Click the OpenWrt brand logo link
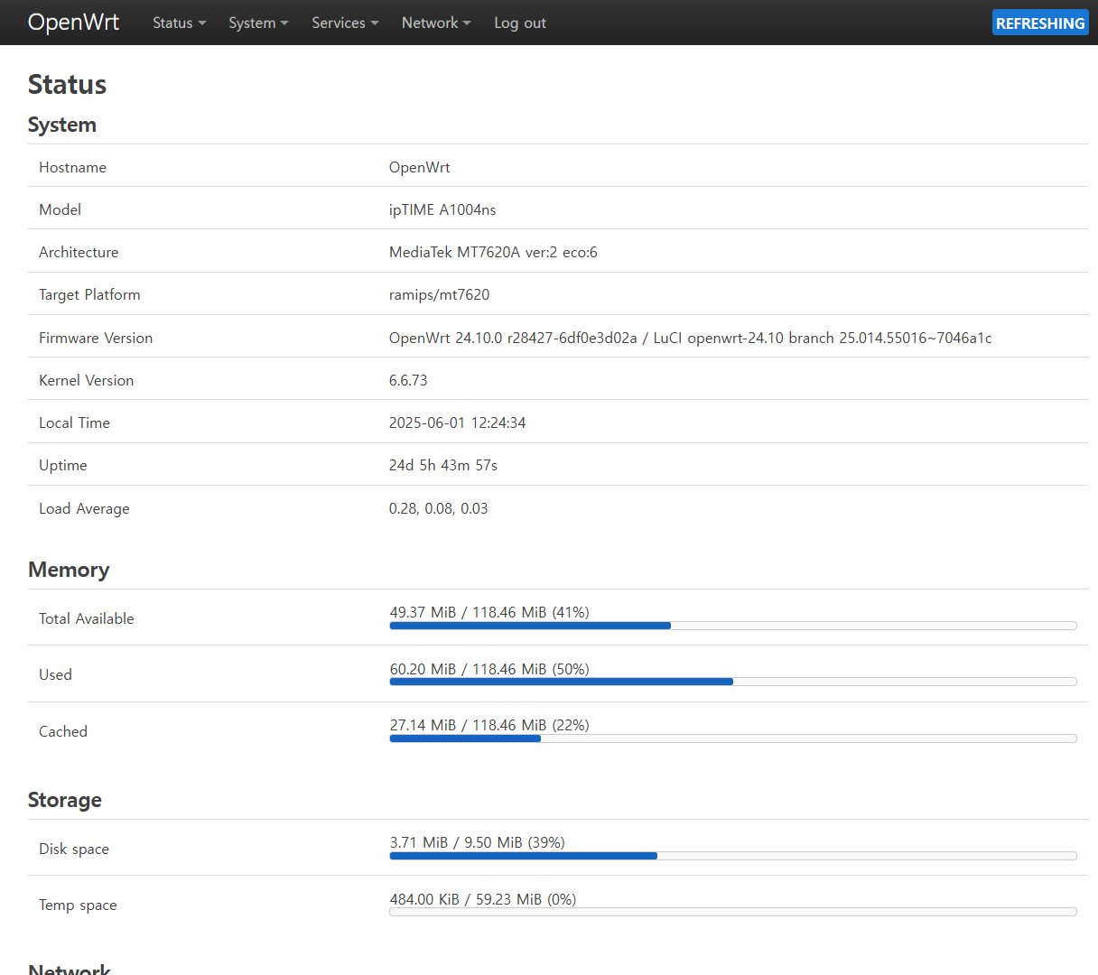This screenshot has width=1098, height=975. (x=73, y=23)
